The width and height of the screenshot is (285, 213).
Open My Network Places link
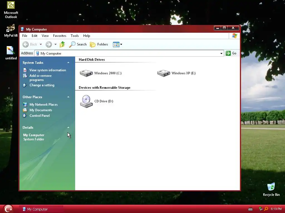tap(43, 105)
